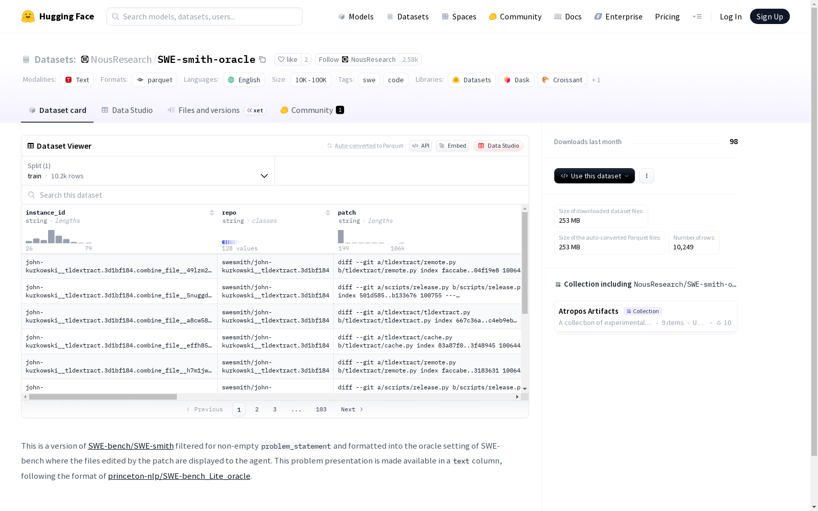Screen dimensions: 818x511
Task: Copy the dataset name with the copy icon
Action: click(x=262, y=59)
